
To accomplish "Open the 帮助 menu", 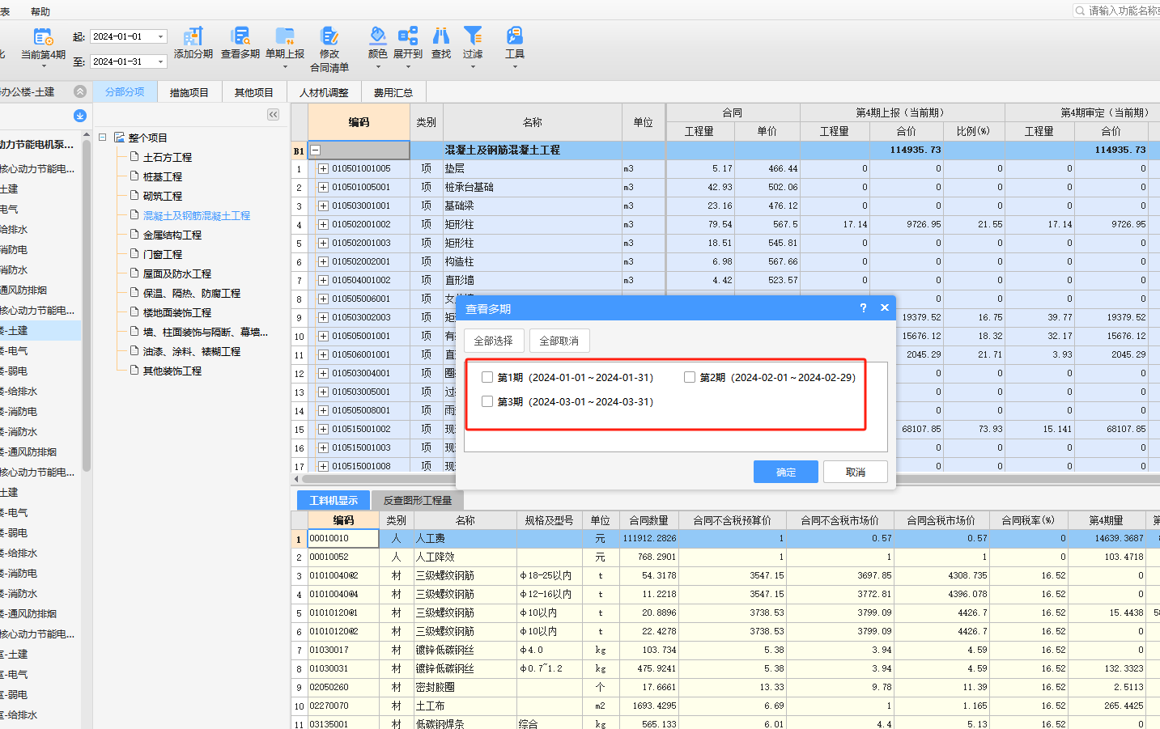I will 40,11.
